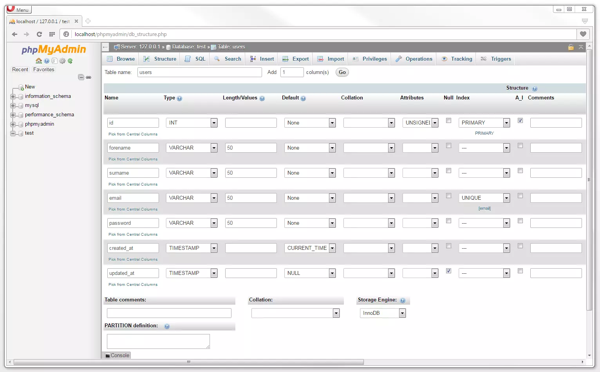Uncheck the A_I checkbox on the id column
Image resolution: width=600 pixels, height=372 pixels.
520,121
